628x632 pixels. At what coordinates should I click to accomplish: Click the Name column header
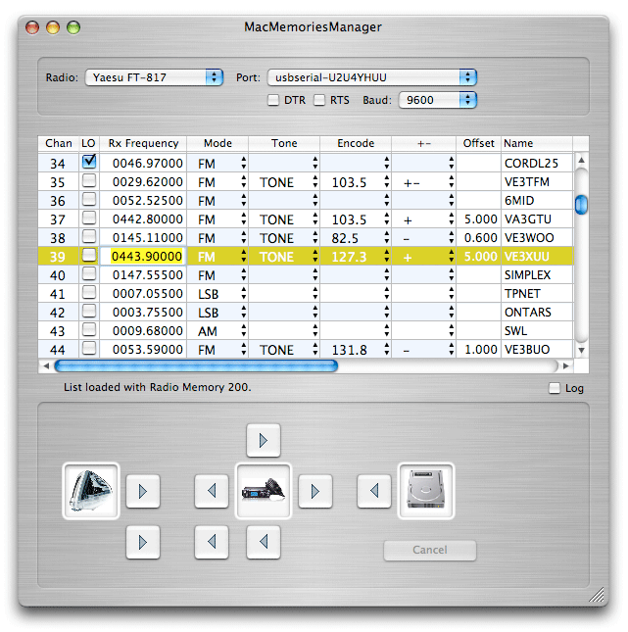pyautogui.click(x=537, y=143)
